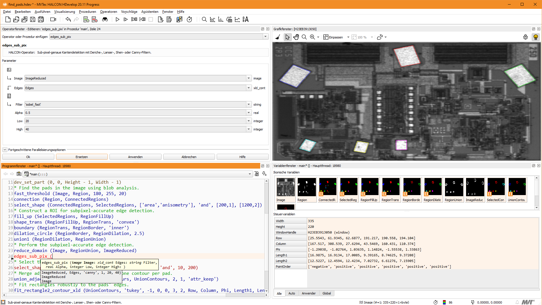Open the draw ROI shape tool dropdown arrow
The height and width of the screenshot is (305, 542).
386,37
